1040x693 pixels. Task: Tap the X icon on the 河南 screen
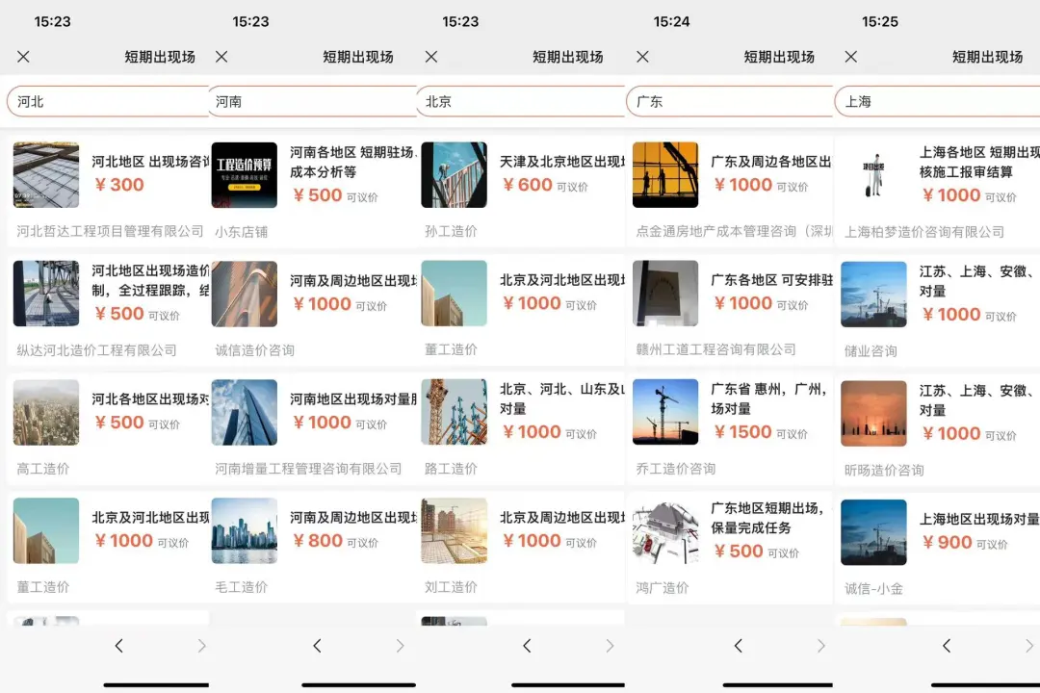pyautogui.click(x=221, y=57)
